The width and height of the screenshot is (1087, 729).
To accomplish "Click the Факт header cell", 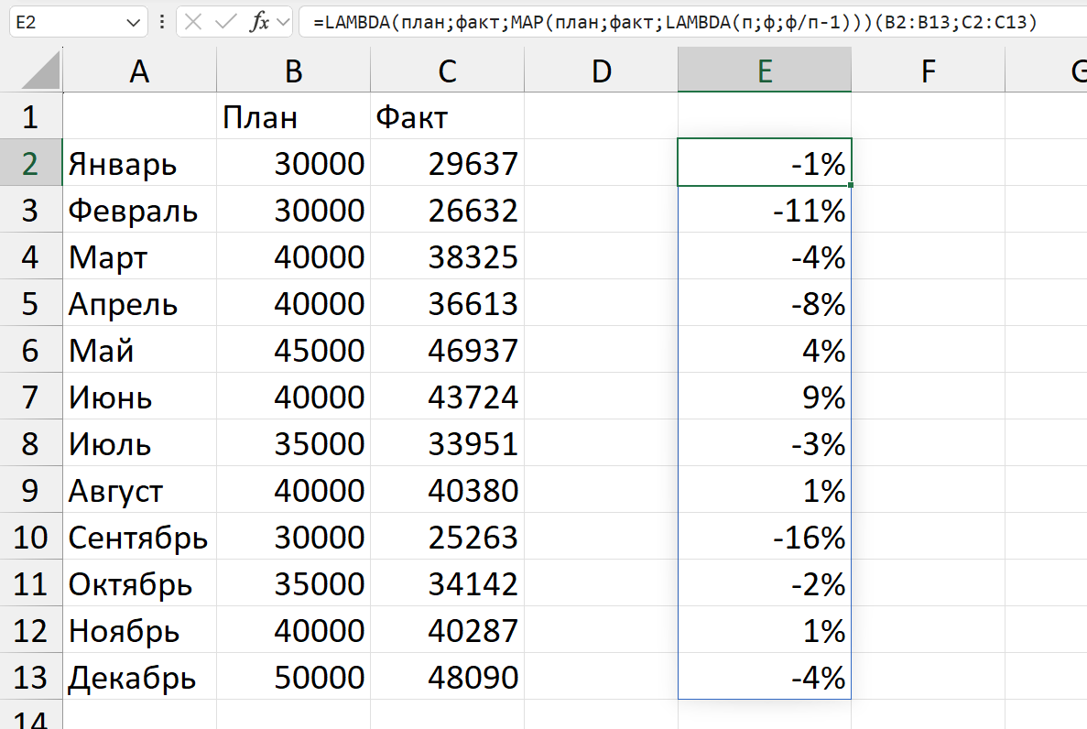I will click(447, 115).
